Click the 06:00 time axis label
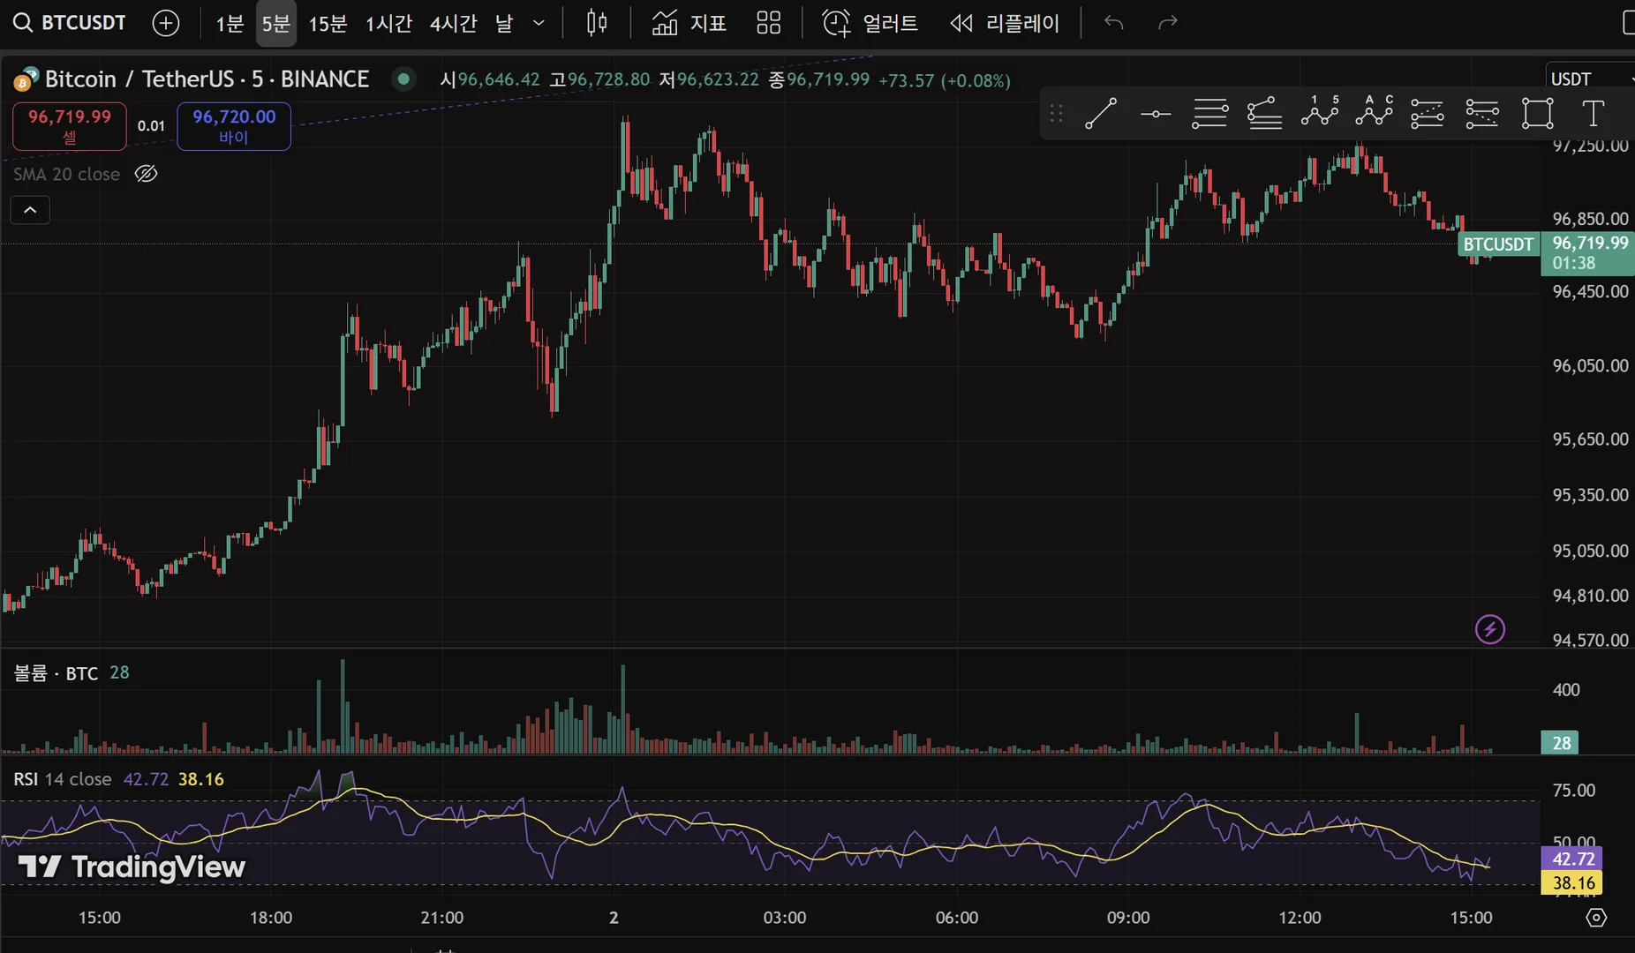The height and width of the screenshot is (953, 1635). [957, 918]
